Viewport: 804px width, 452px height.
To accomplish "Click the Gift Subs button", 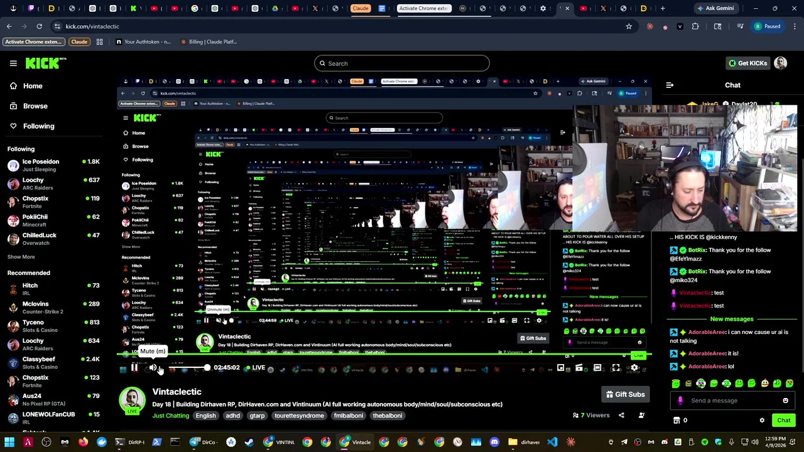I will click(624, 394).
